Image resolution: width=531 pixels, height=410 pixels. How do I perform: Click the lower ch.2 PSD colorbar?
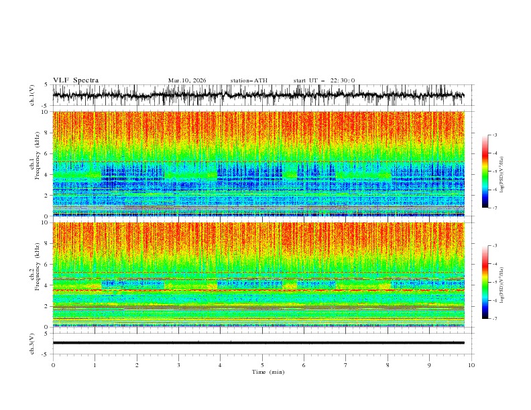coord(485,282)
